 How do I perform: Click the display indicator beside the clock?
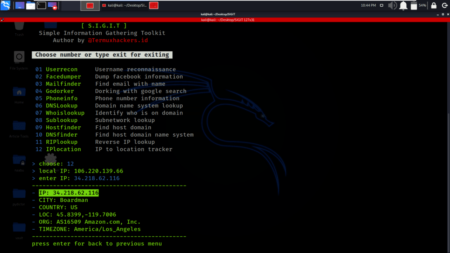(x=382, y=5)
